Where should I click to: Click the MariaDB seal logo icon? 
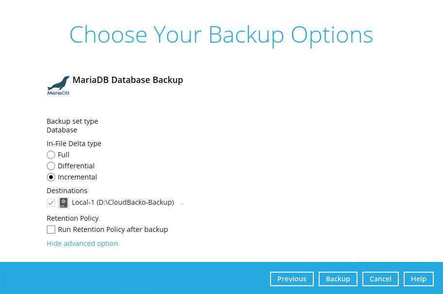pyautogui.click(x=58, y=85)
